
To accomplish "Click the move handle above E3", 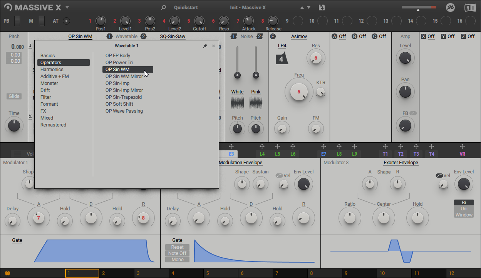I will 231,146.
